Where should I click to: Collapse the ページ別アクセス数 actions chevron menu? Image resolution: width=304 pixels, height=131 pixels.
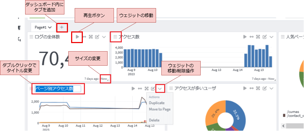(160, 89)
